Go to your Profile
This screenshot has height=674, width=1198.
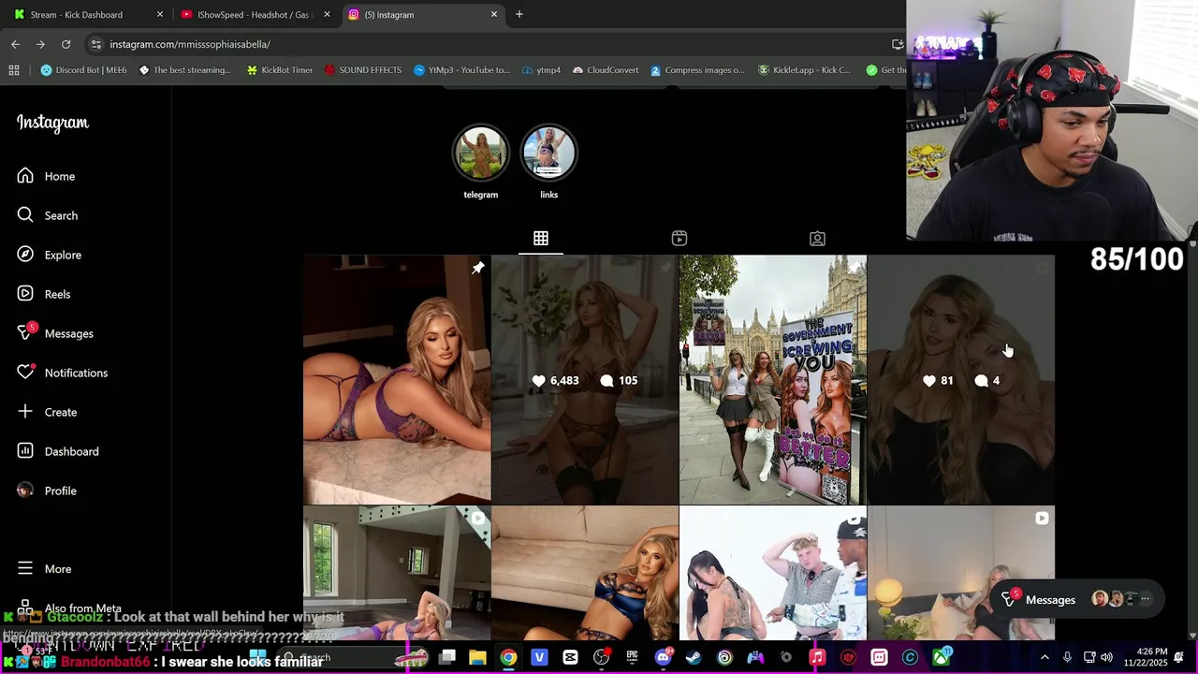click(47, 491)
